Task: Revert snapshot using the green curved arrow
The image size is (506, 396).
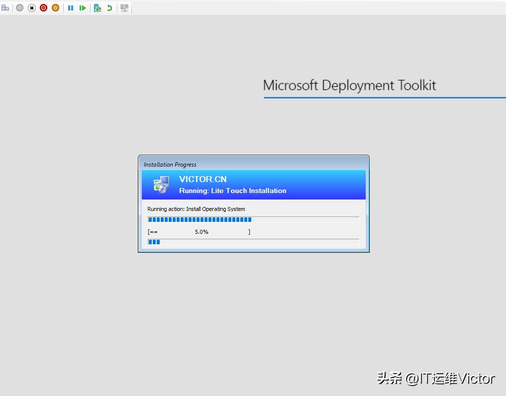Action: [109, 8]
